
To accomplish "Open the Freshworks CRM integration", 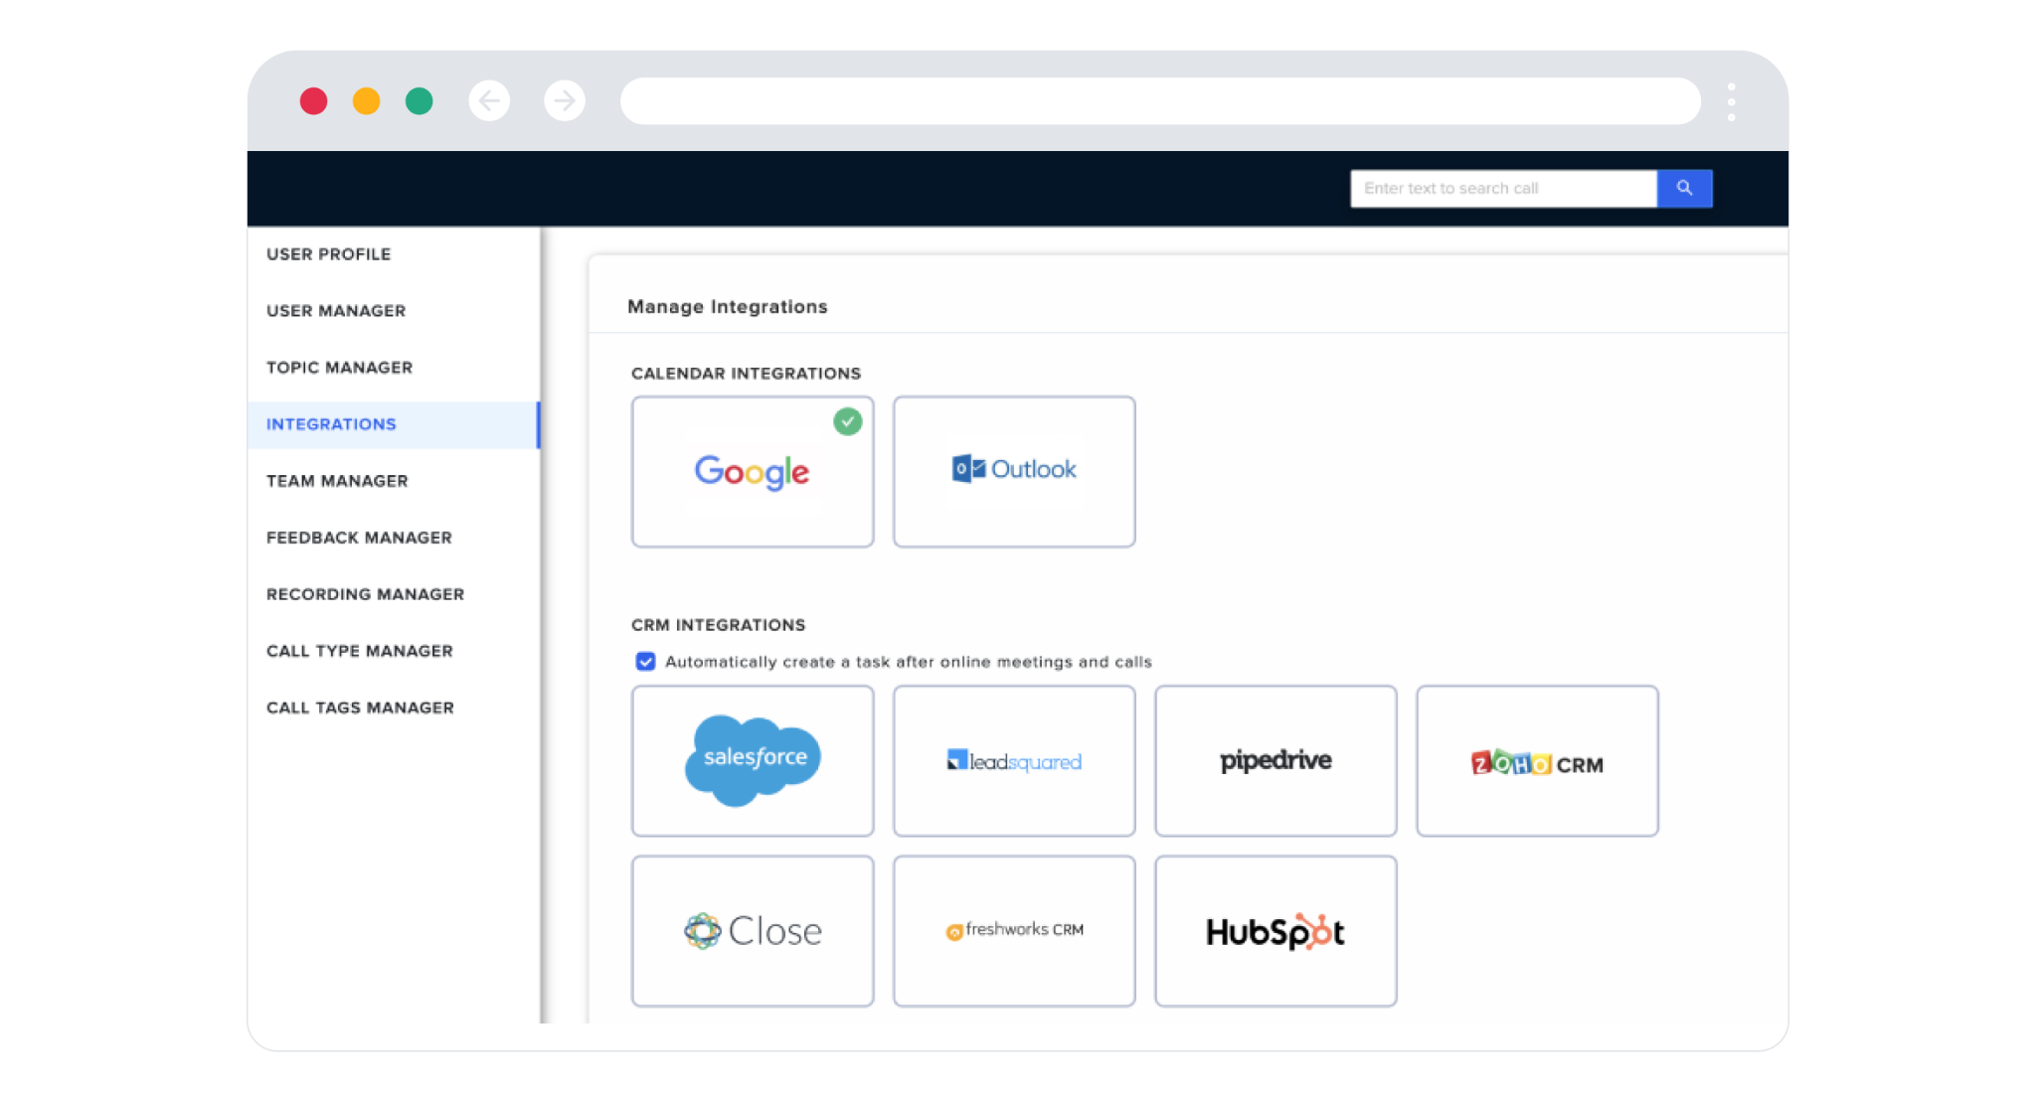I will (1014, 931).
